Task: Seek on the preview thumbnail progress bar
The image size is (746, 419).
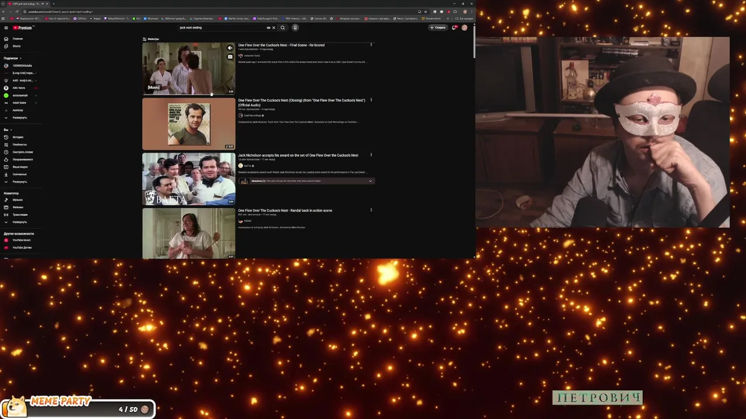Action: point(188,94)
